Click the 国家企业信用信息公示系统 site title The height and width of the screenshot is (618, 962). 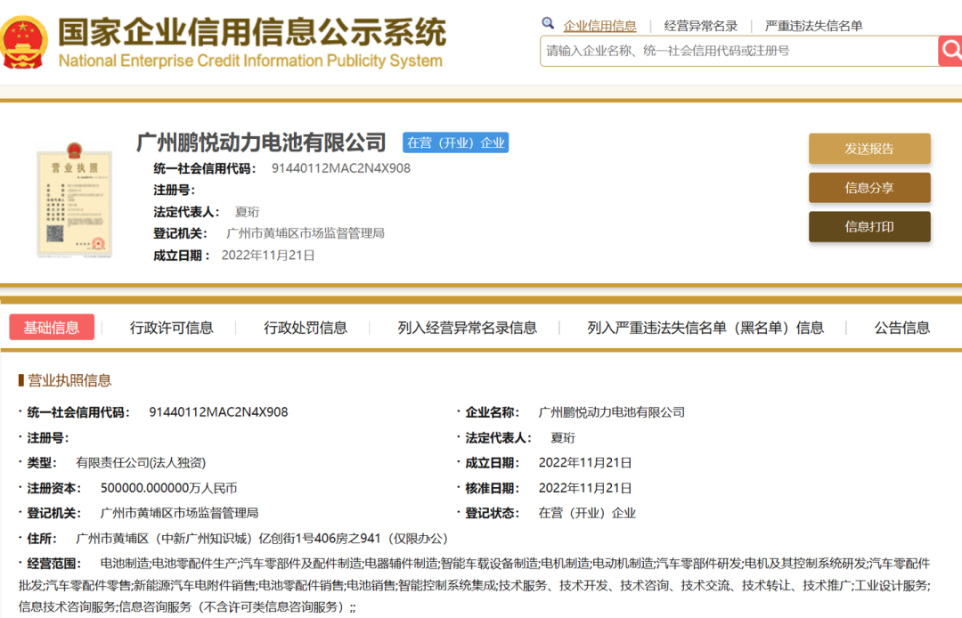252,33
